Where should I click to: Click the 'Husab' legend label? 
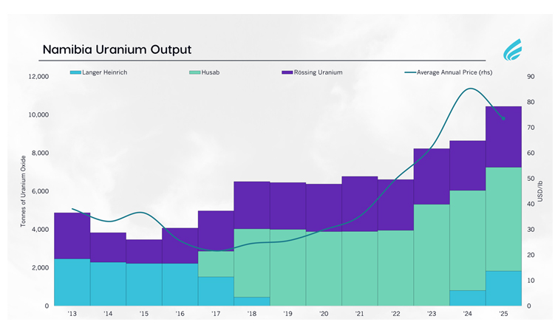click(x=210, y=72)
